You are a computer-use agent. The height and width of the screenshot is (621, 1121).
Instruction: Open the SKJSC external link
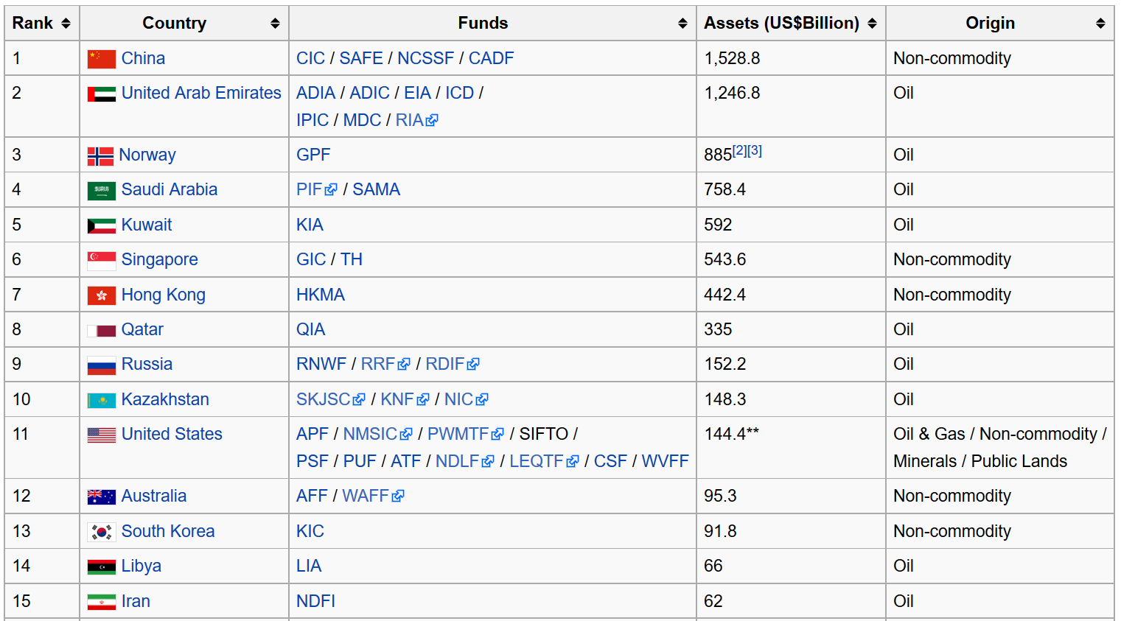[x=331, y=399]
